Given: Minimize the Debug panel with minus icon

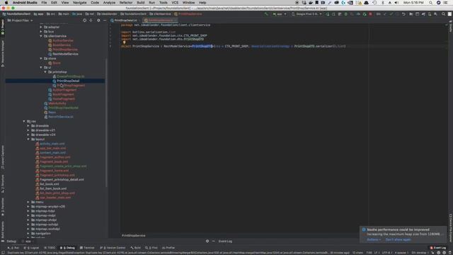Looking at the screenshot, I should tap(214, 241).
